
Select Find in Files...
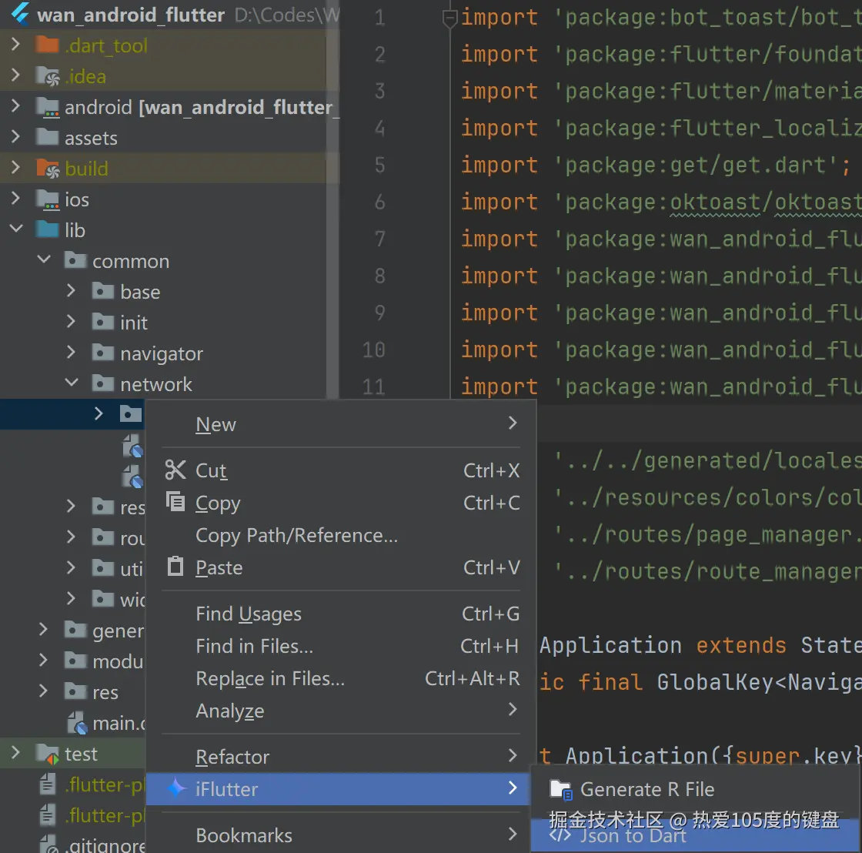tap(341, 646)
